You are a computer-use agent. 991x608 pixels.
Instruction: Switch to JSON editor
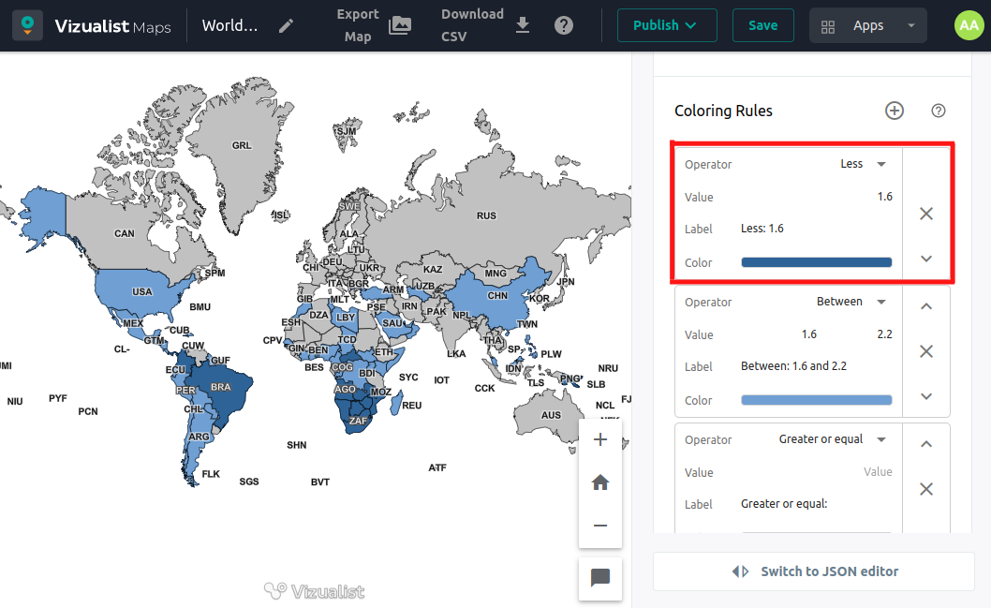pos(814,571)
